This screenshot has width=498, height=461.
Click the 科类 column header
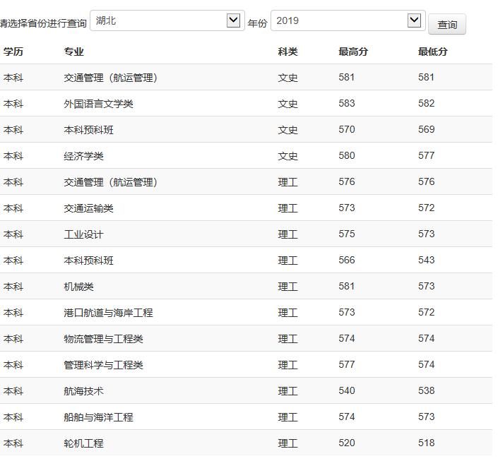[287, 52]
